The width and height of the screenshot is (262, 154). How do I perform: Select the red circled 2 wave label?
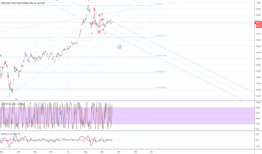[94, 10]
